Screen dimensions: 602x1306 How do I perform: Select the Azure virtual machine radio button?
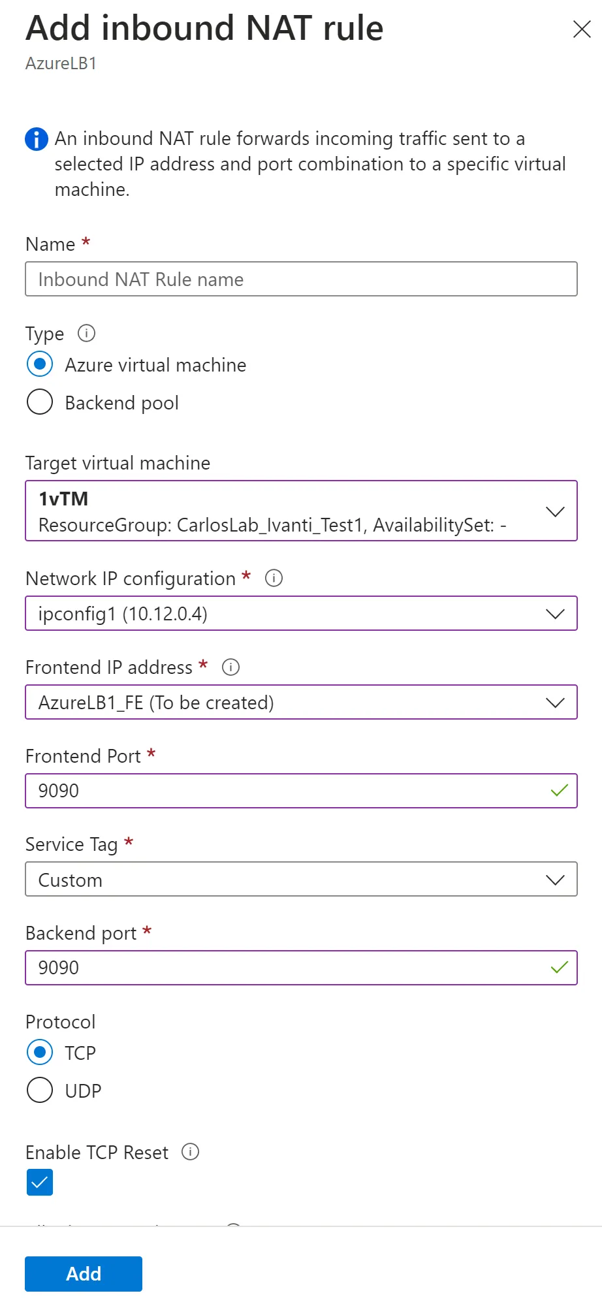tap(40, 364)
